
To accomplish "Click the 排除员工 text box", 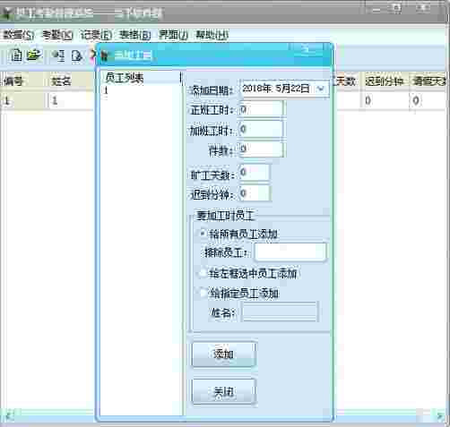I will [290, 252].
